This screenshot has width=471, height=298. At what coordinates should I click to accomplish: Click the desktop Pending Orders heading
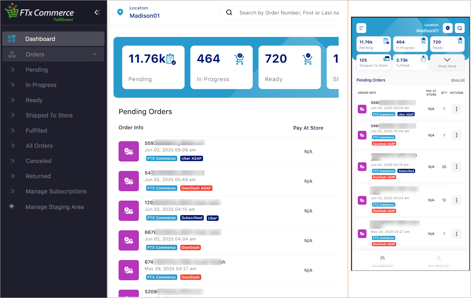145,112
